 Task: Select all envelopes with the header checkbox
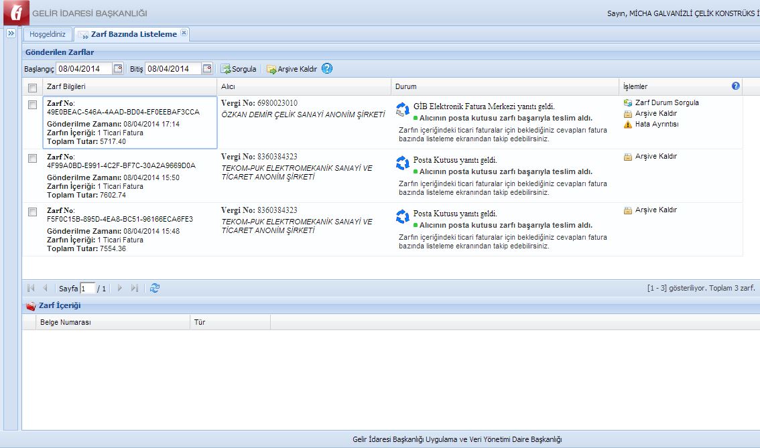[x=32, y=87]
